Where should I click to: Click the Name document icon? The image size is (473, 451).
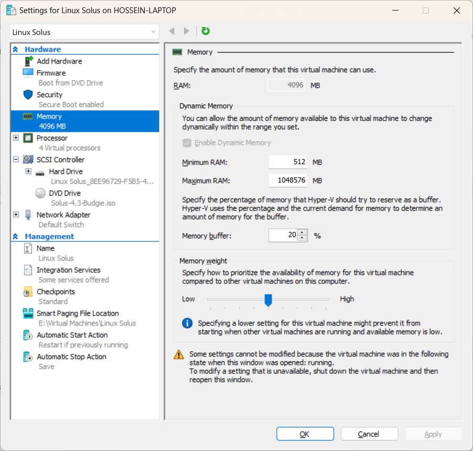pos(28,249)
